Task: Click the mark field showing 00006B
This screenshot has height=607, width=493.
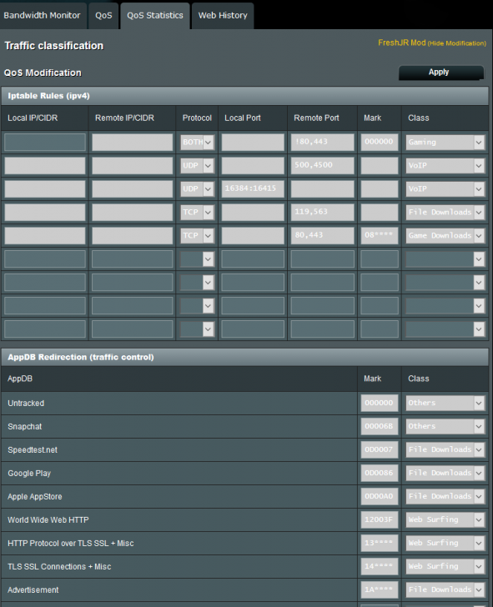Action: click(x=380, y=426)
